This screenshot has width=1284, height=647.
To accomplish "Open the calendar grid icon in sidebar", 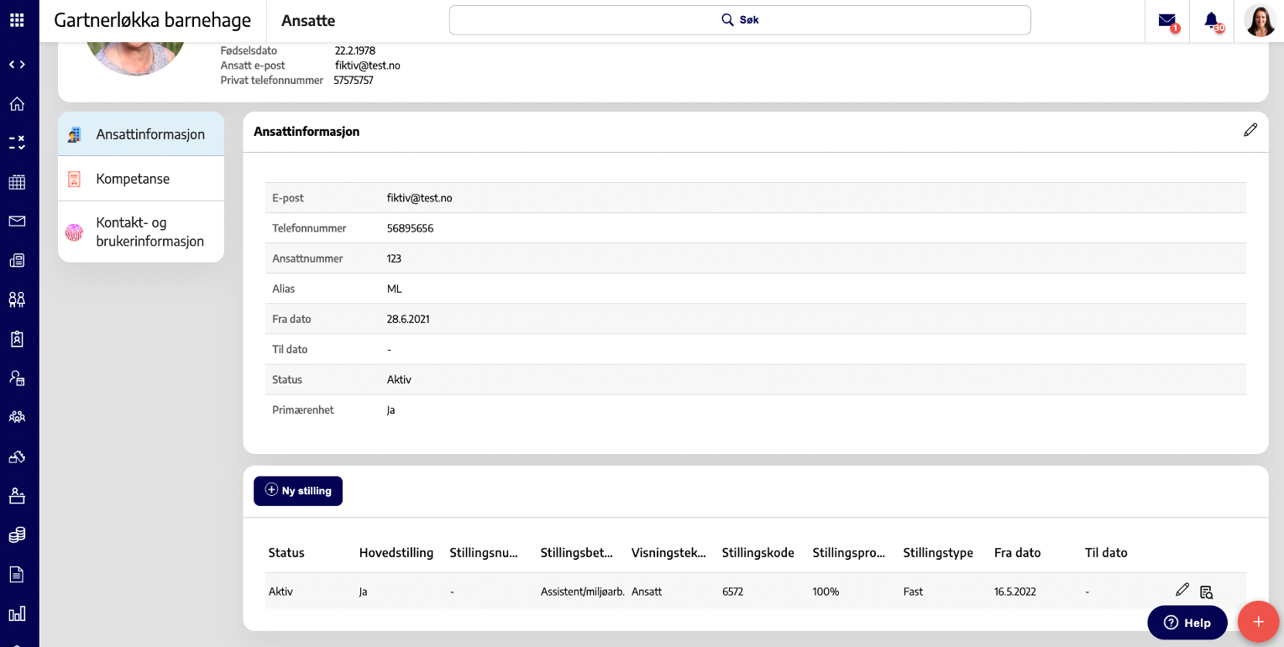I will 17,182.
